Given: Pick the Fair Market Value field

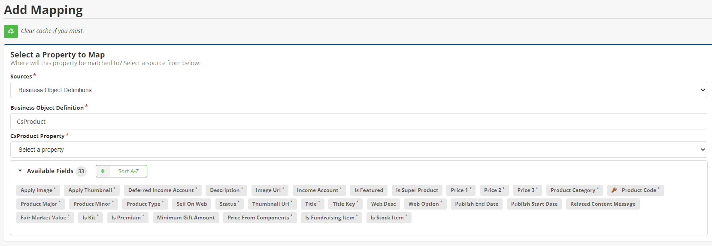Looking at the screenshot, I should [45, 218].
